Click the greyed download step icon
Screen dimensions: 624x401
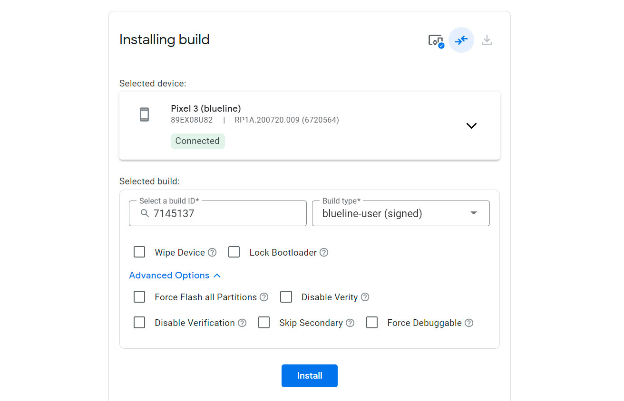[487, 40]
